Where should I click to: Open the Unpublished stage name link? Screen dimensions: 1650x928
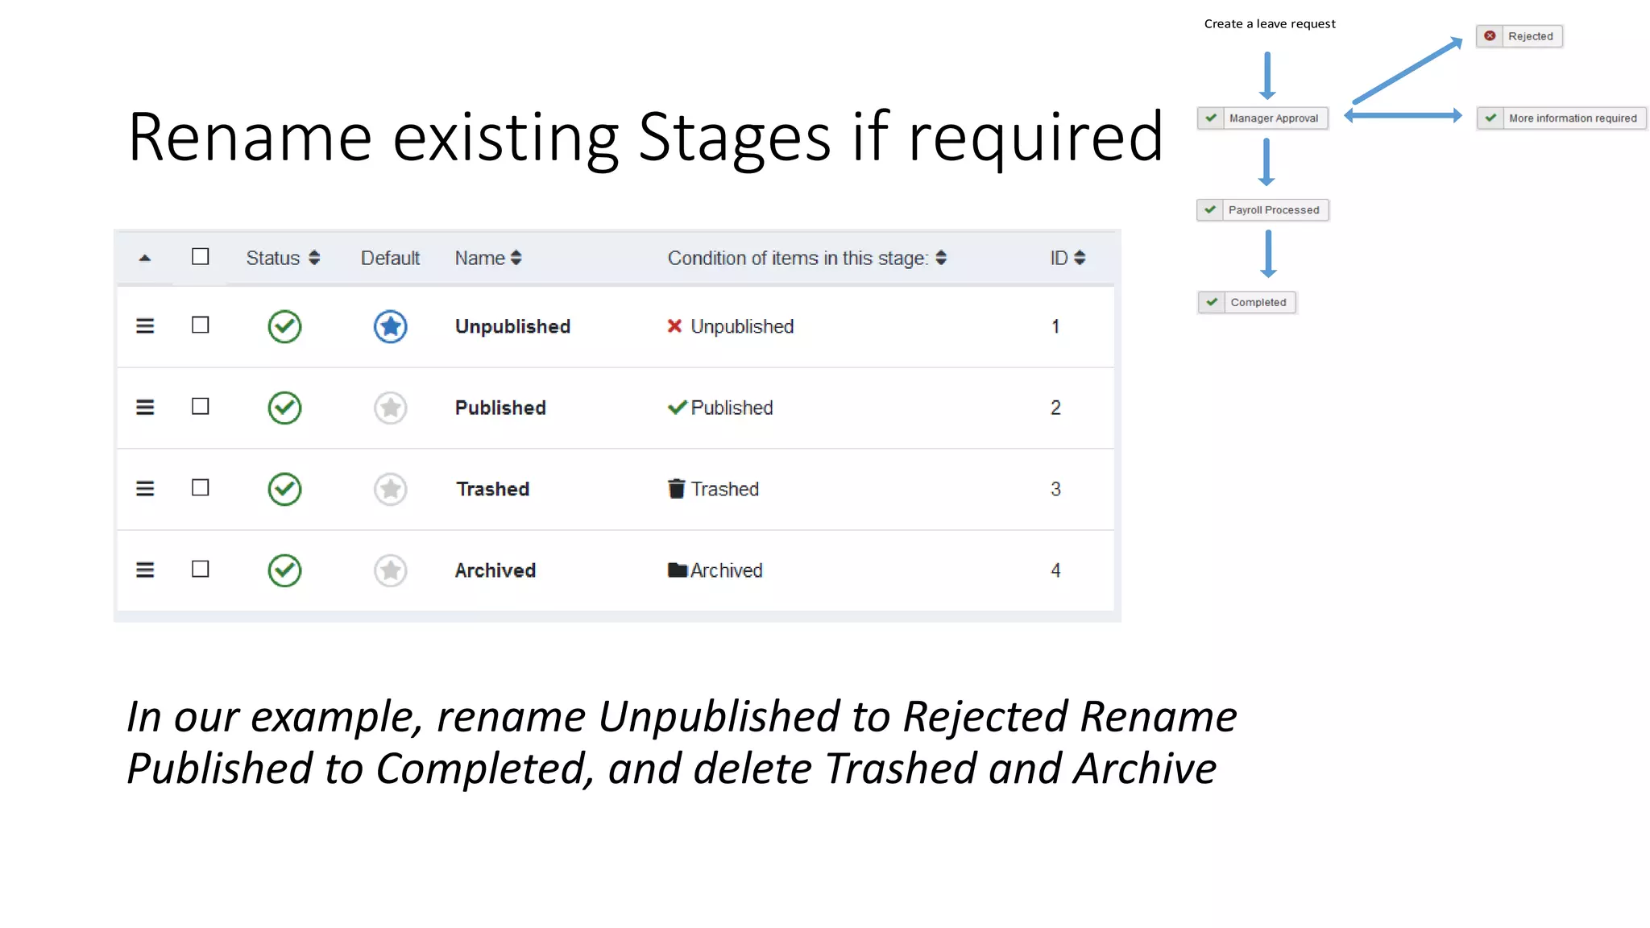click(512, 326)
